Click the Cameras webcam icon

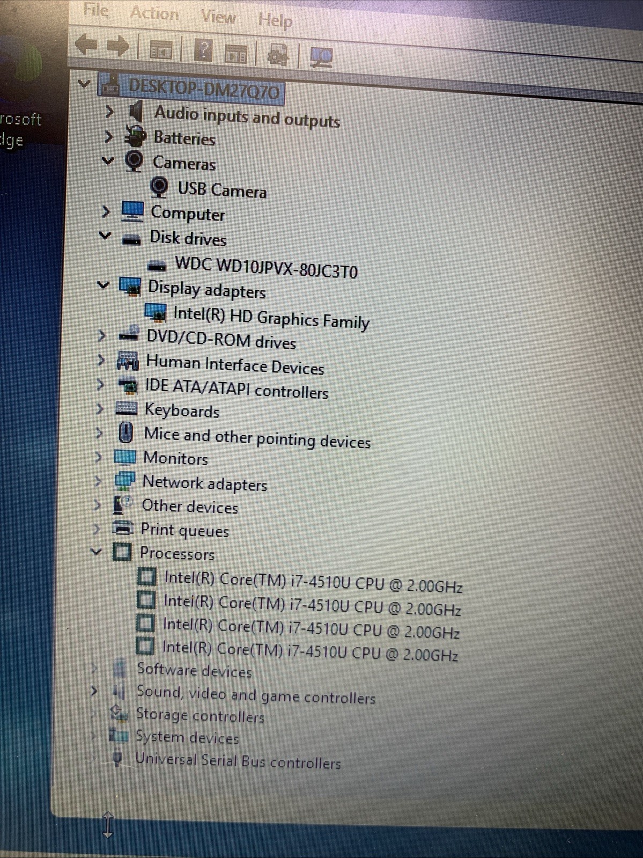click(134, 160)
